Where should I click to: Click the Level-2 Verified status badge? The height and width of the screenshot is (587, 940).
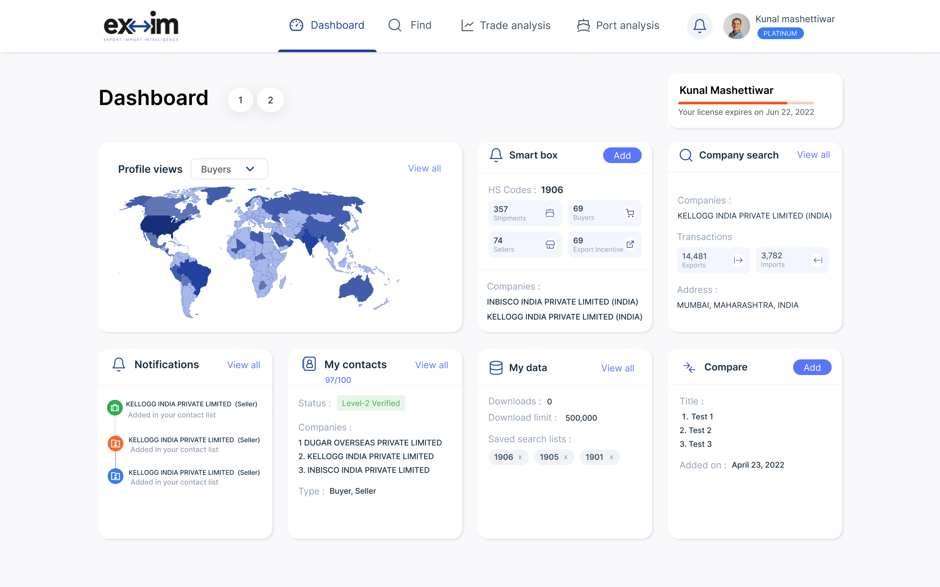pos(370,403)
